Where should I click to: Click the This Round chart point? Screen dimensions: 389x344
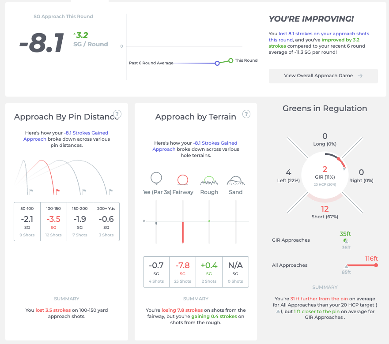(231, 60)
